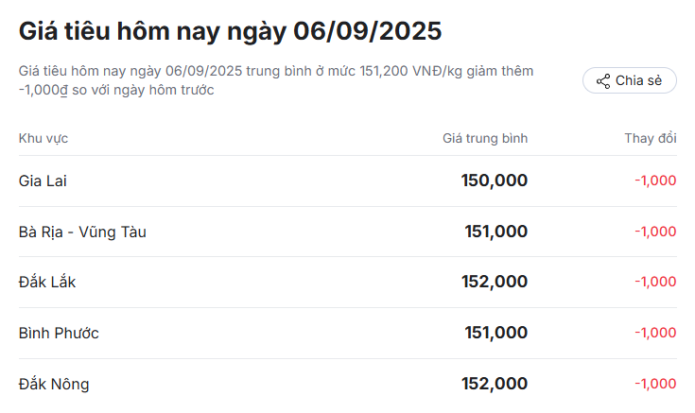Select the Khu vực column header
Screen dimensions: 695x413
[43, 139]
